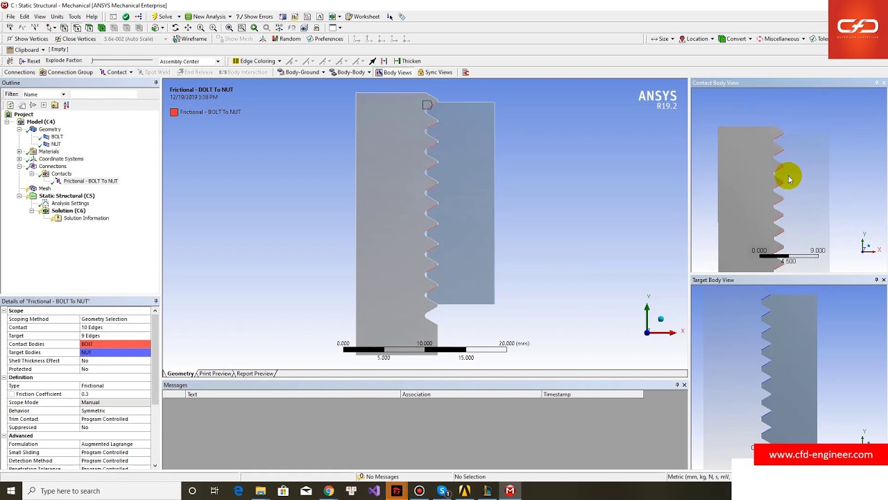Toggle Sync Views option
Viewport: 888px width, 500px height.
434,72
